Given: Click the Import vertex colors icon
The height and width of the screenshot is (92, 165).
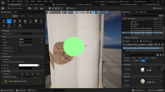Looking at the screenshot, I should 30,21.
